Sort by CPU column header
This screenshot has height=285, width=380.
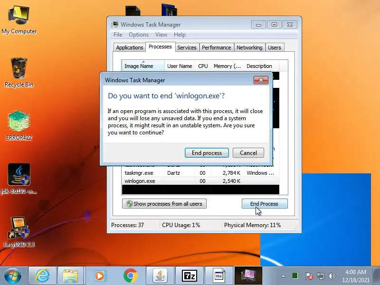coord(203,66)
